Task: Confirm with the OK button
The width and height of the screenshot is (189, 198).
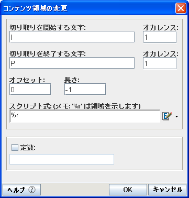Action: [x=128, y=190]
